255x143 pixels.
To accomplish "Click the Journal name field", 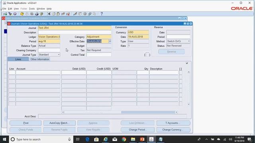I will point(75,28).
